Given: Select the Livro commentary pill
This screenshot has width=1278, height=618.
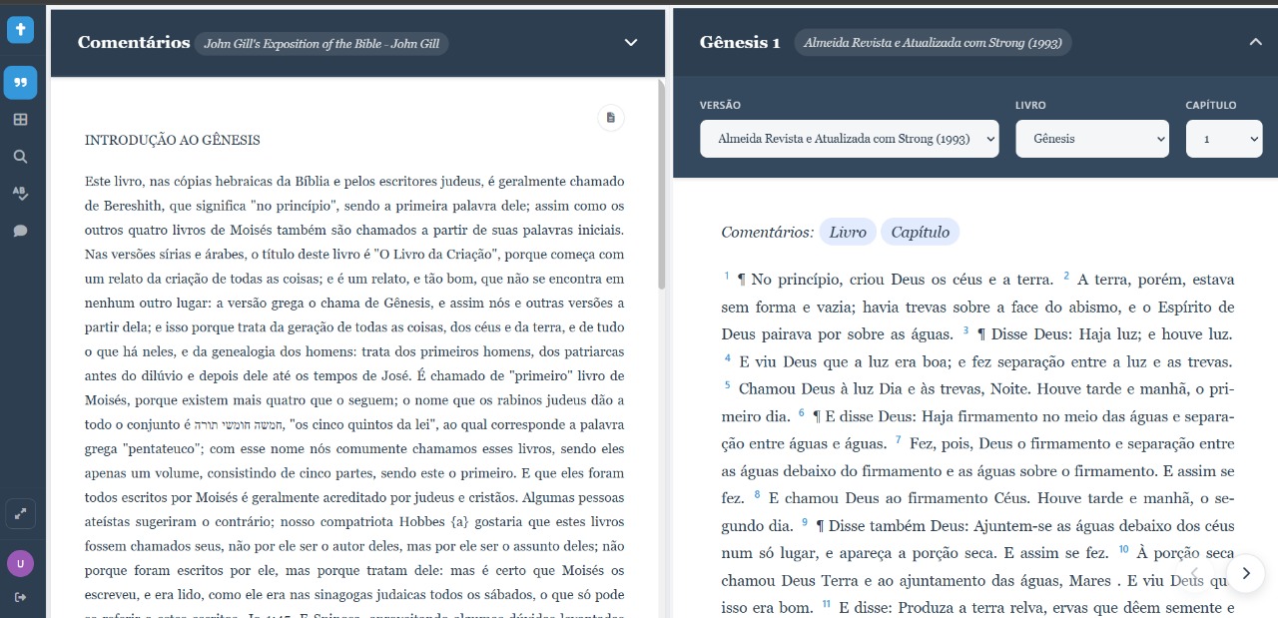Looking at the screenshot, I should (848, 232).
